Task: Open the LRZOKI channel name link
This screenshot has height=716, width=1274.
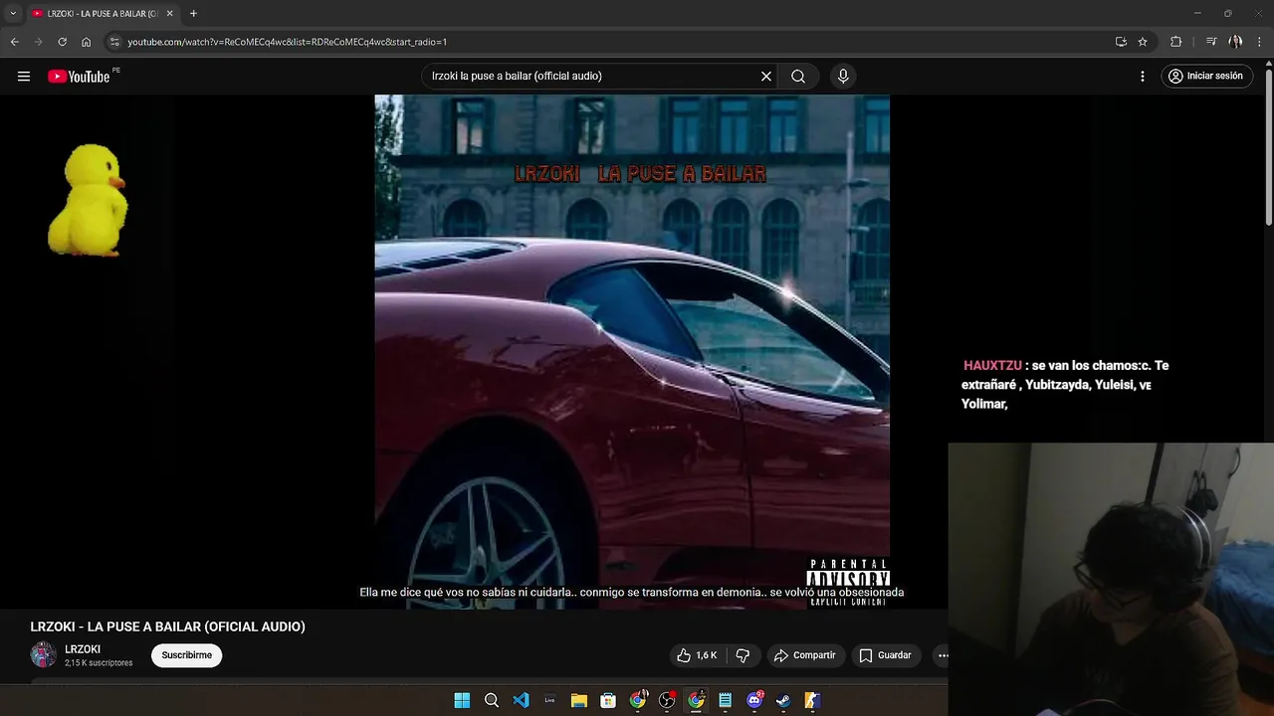Action: [83, 649]
